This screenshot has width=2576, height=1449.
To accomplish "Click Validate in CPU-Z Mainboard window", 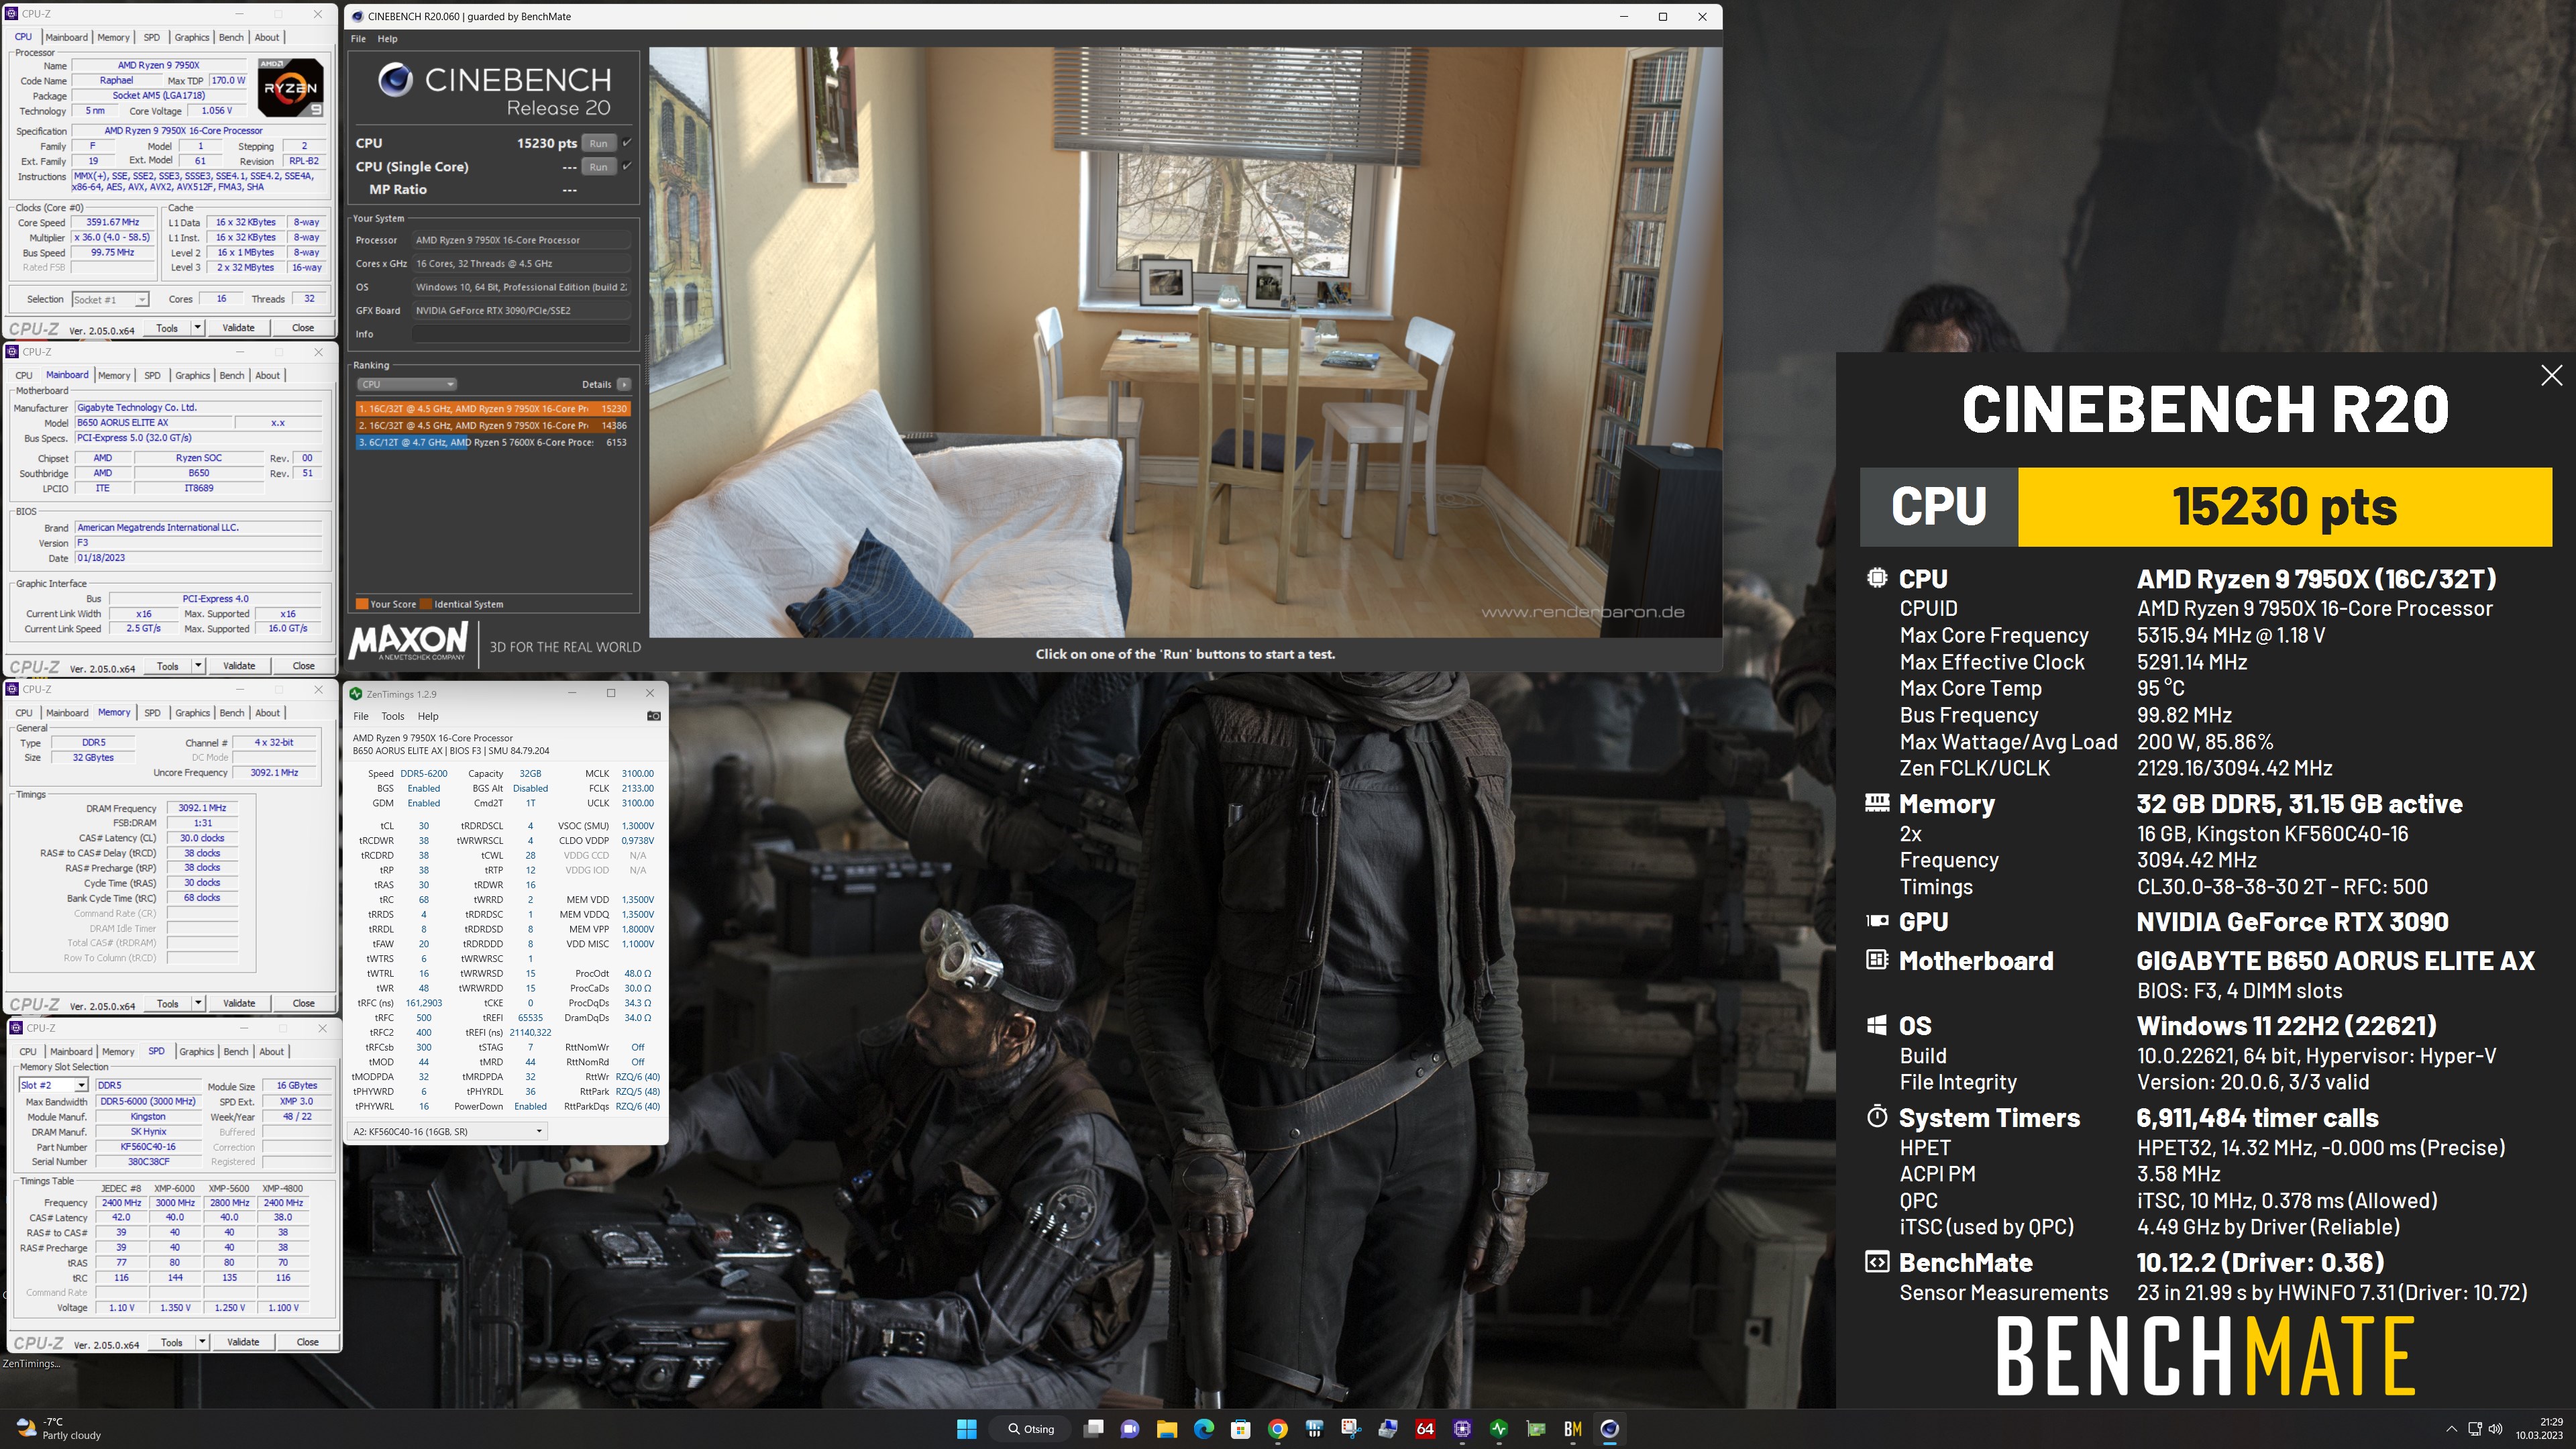I will [x=238, y=666].
